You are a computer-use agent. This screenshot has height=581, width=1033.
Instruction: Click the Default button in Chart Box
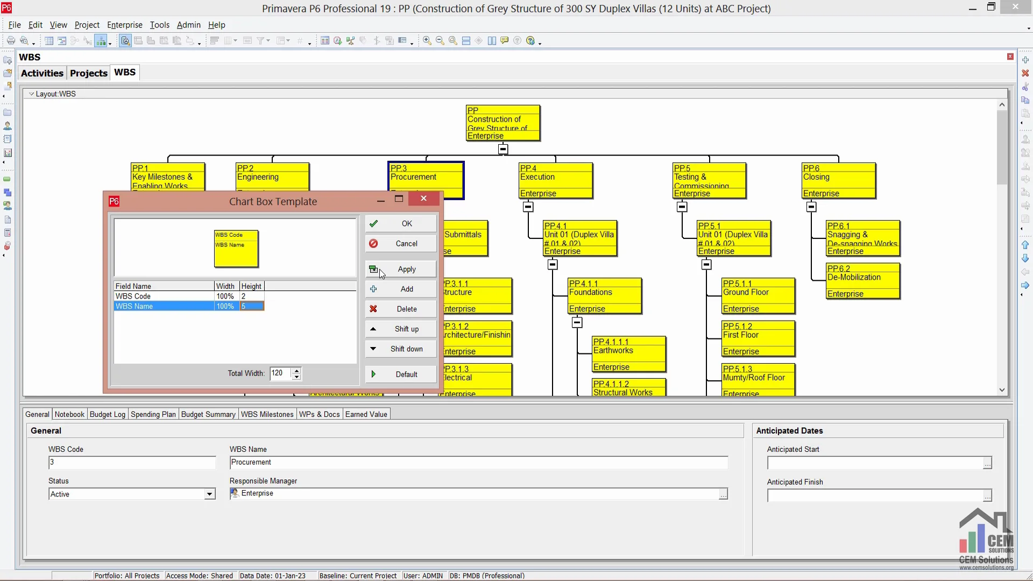pos(399,374)
